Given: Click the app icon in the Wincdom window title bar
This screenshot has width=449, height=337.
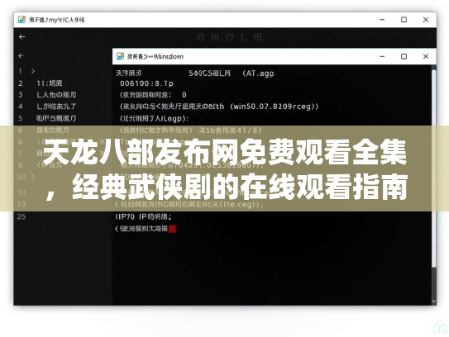Looking at the screenshot, I should pyautogui.click(x=120, y=56).
